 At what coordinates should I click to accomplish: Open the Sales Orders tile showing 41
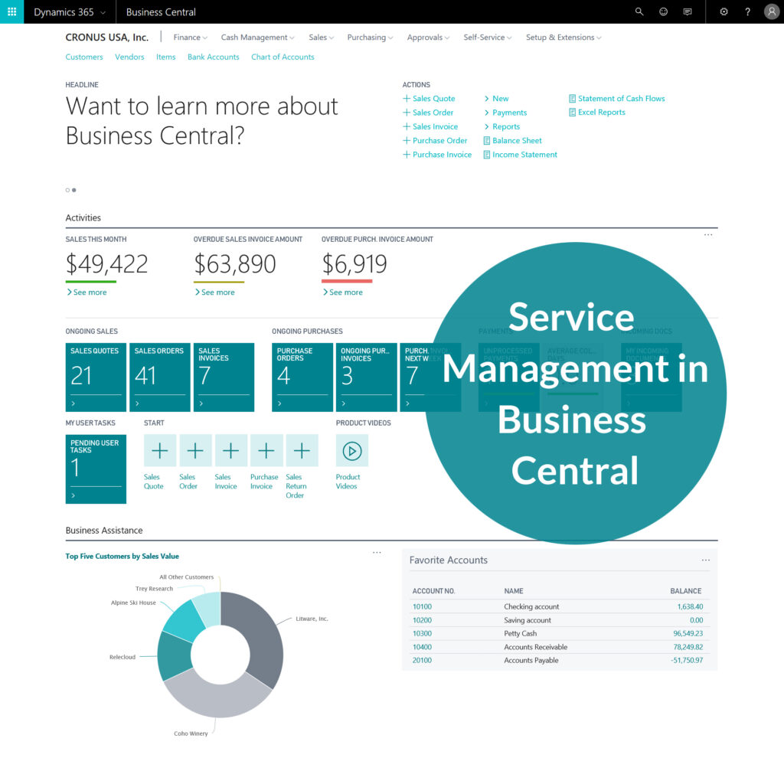pos(159,377)
